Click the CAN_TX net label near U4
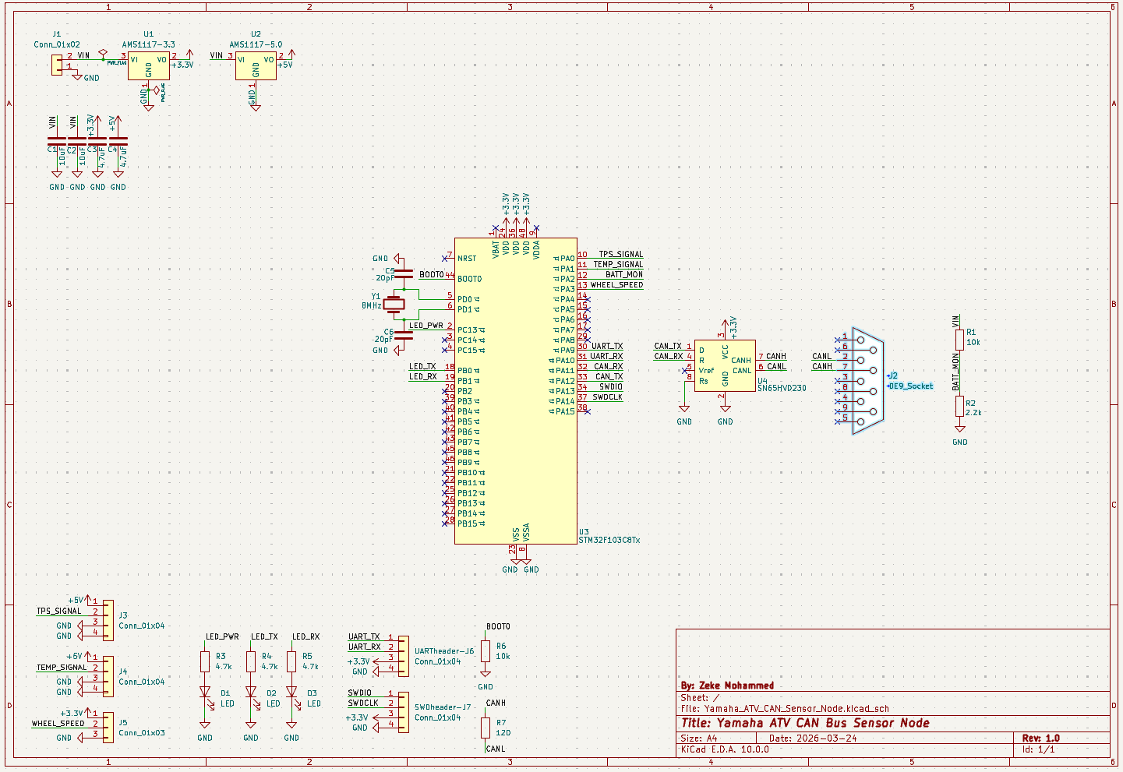1123x772 pixels. pos(667,344)
